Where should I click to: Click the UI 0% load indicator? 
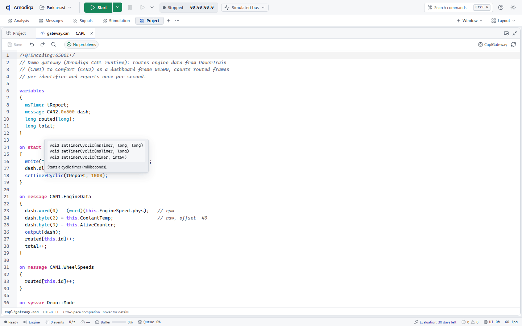tap(492, 322)
